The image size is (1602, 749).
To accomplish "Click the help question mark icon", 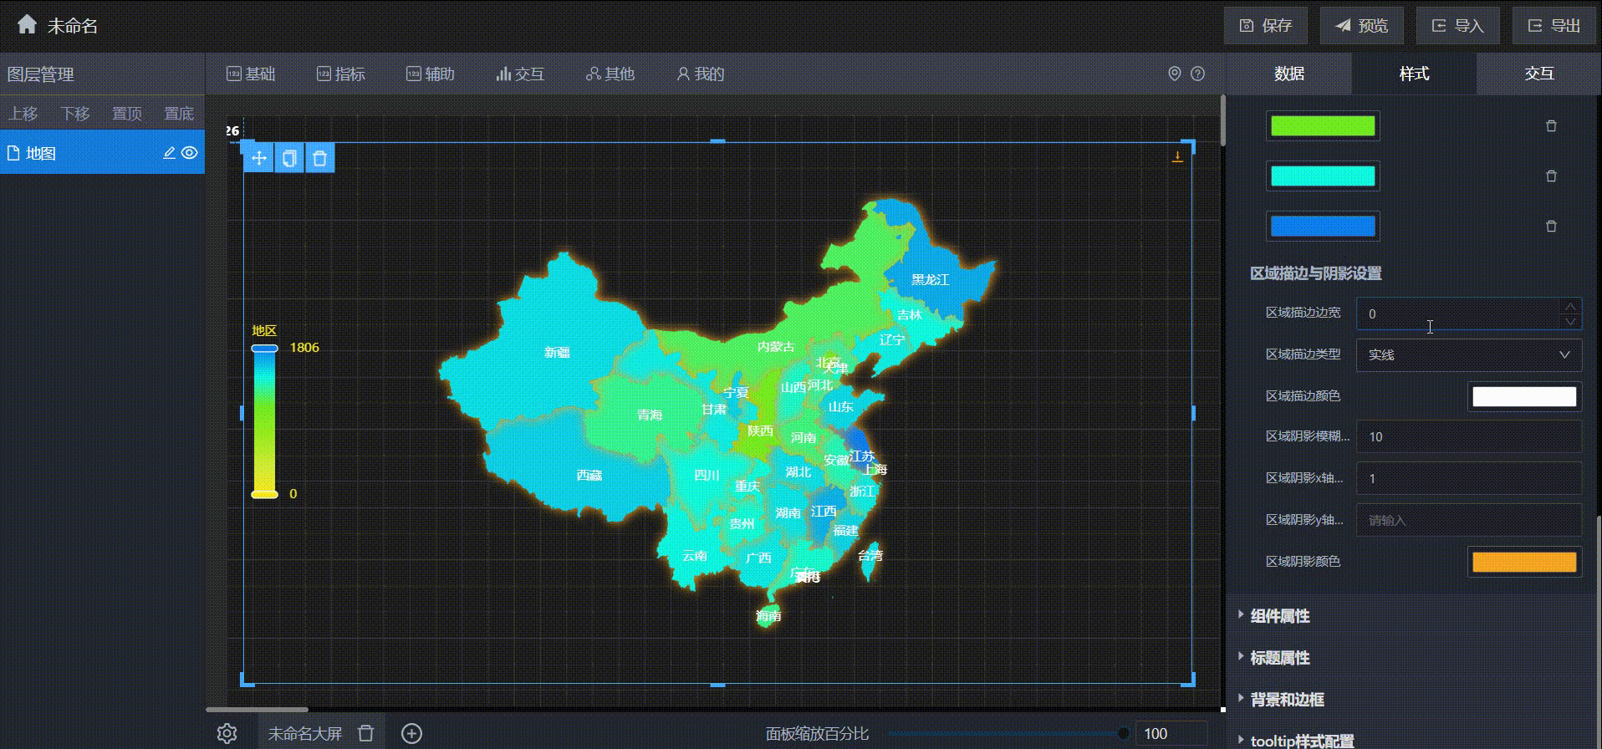I will [1197, 74].
